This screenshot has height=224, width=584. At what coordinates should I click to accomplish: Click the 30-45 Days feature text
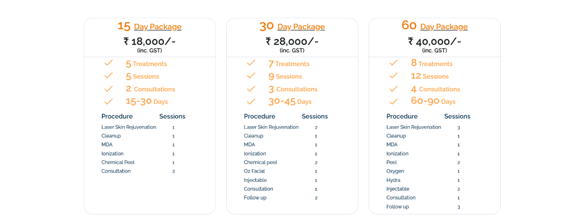pyautogui.click(x=290, y=101)
